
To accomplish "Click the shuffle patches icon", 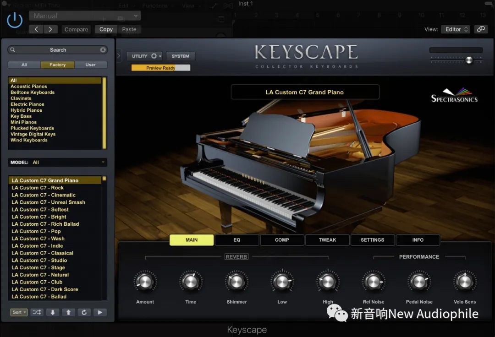I will pos(37,312).
